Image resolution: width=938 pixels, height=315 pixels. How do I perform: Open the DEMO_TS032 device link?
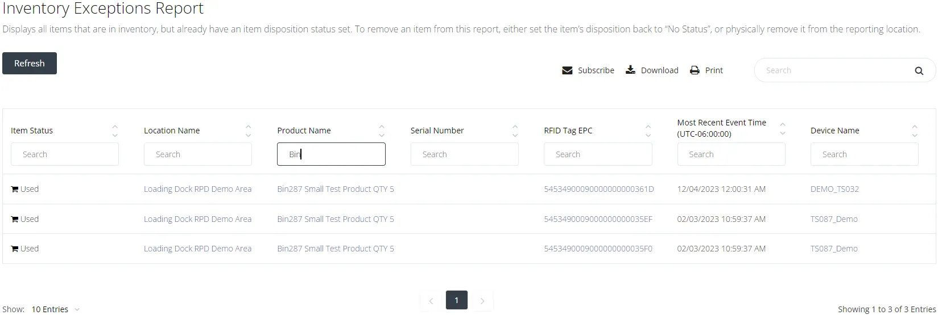[x=834, y=189]
